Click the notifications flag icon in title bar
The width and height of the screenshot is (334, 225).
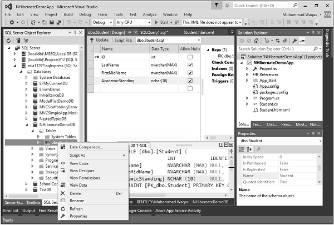pyautogui.click(x=217, y=6)
